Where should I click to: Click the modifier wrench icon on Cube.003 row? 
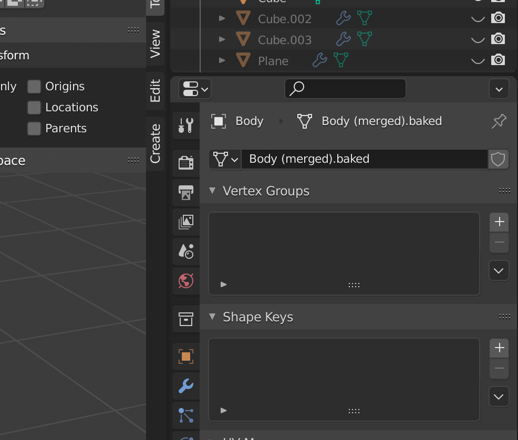tap(343, 39)
